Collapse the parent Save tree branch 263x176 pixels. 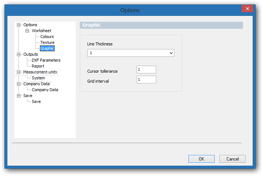[x=18, y=96]
